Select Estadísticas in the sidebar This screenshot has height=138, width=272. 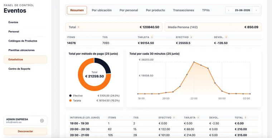point(25,60)
